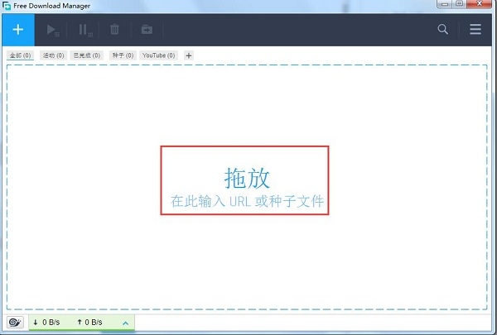Open search with the magnifier icon
Viewport: 497px width, 335px height.
443,30
